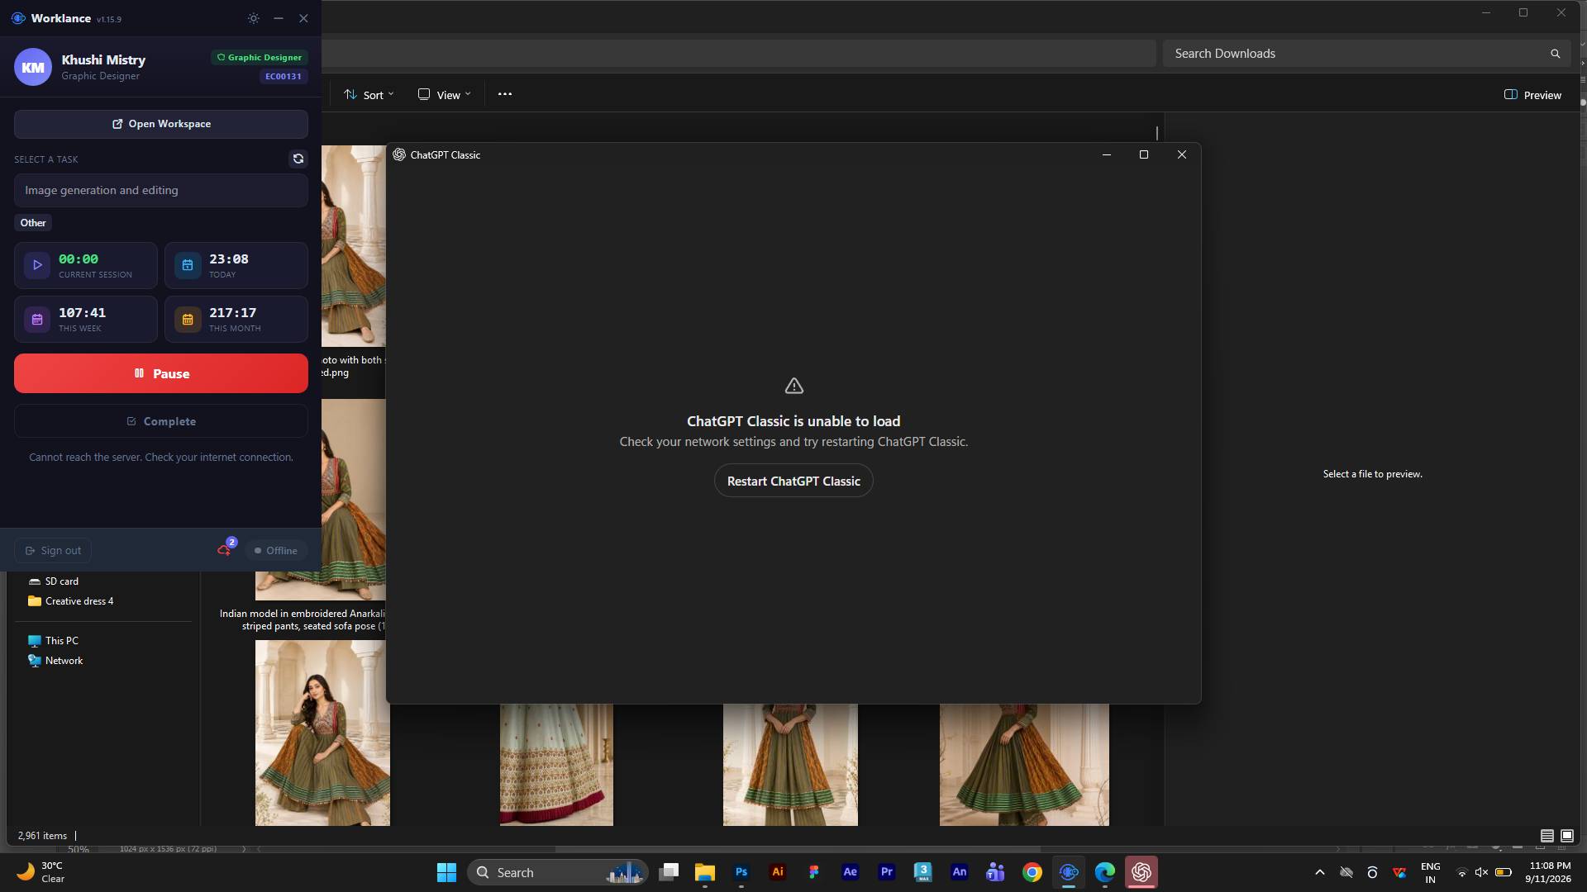The width and height of the screenshot is (1587, 892).
Task: Open Premiere Pro from the taskbar
Action: coord(887,872)
